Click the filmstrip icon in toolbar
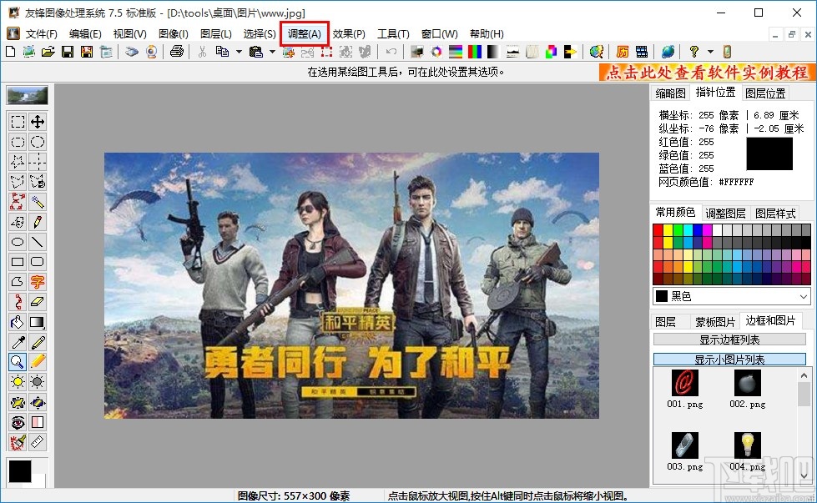This screenshot has width=817, height=503. [642, 52]
